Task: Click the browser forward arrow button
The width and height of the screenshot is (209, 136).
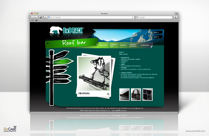Action: (x=36, y=17)
